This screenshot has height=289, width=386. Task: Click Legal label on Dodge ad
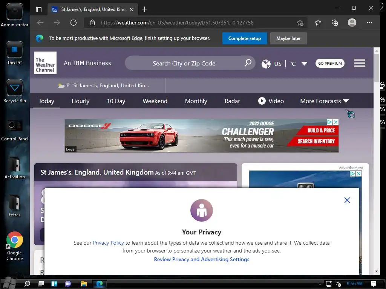(x=70, y=149)
